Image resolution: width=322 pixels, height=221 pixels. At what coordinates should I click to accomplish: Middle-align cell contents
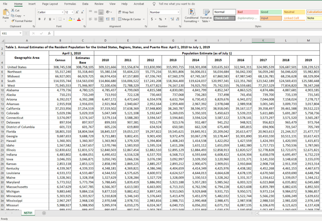[96, 12]
